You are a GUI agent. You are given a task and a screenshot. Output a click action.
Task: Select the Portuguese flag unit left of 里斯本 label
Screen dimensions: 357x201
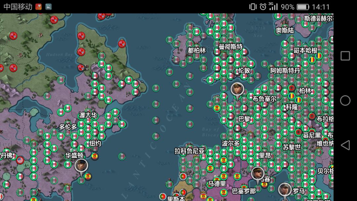click(x=162, y=196)
